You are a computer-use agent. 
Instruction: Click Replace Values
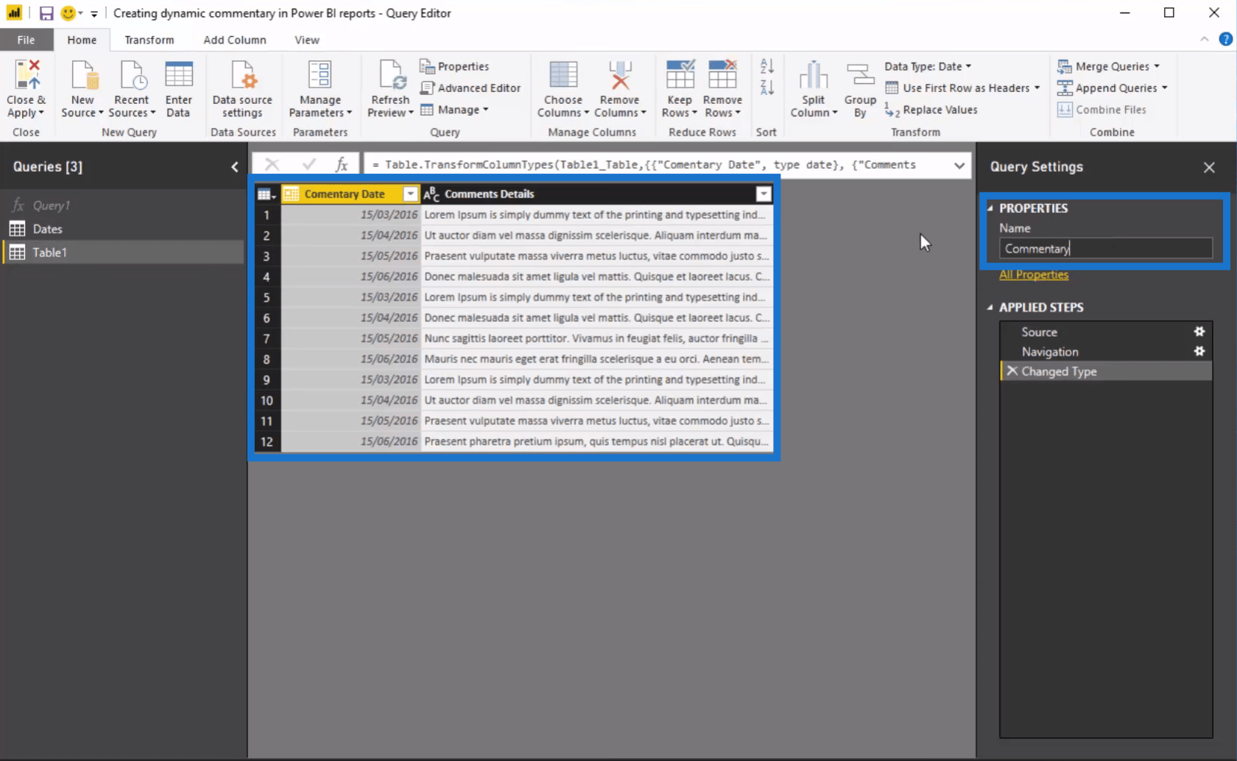coord(931,110)
